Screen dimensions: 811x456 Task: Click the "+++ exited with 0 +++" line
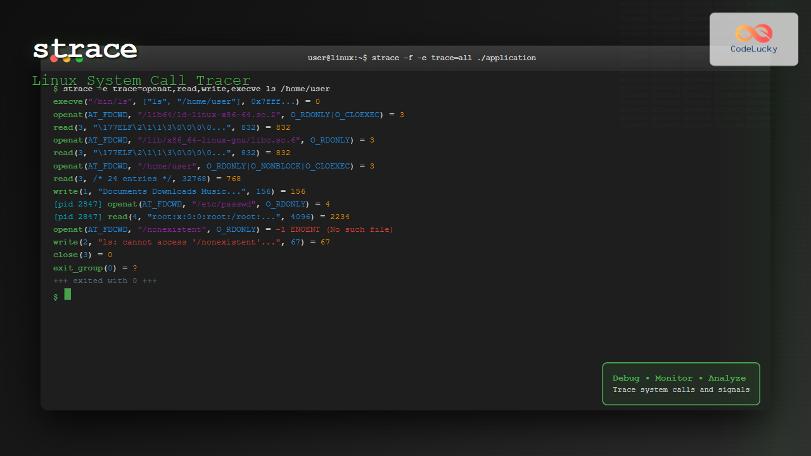(105, 281)
